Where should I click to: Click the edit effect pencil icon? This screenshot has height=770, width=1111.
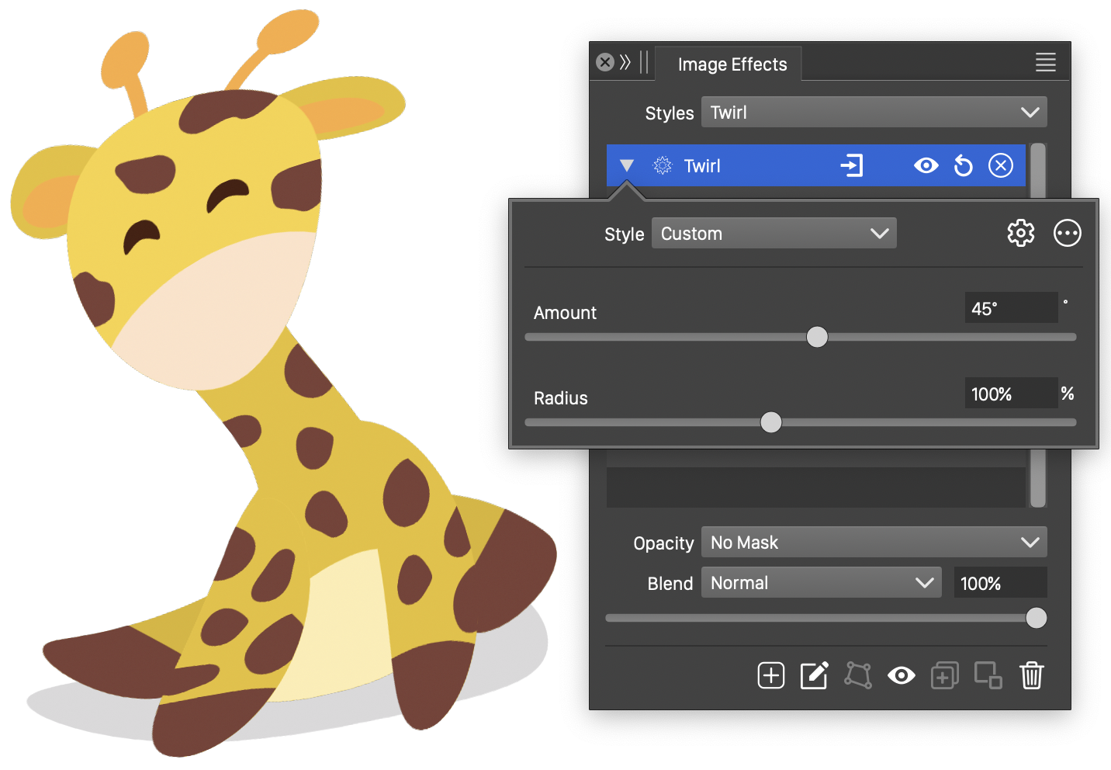coord(814,675)
